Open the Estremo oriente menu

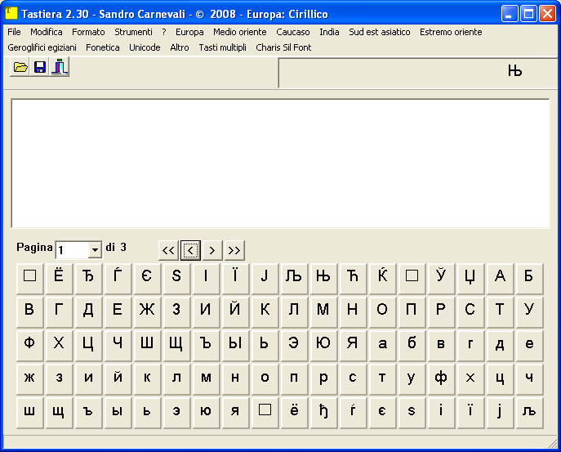(451, 32)
